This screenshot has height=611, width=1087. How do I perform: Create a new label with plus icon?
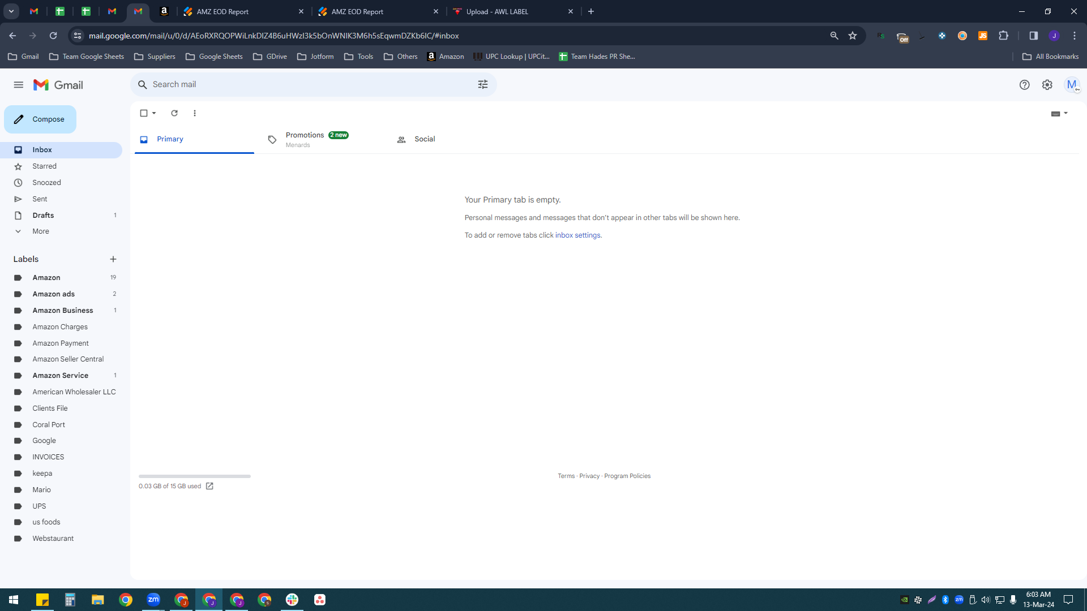(113, 259)
